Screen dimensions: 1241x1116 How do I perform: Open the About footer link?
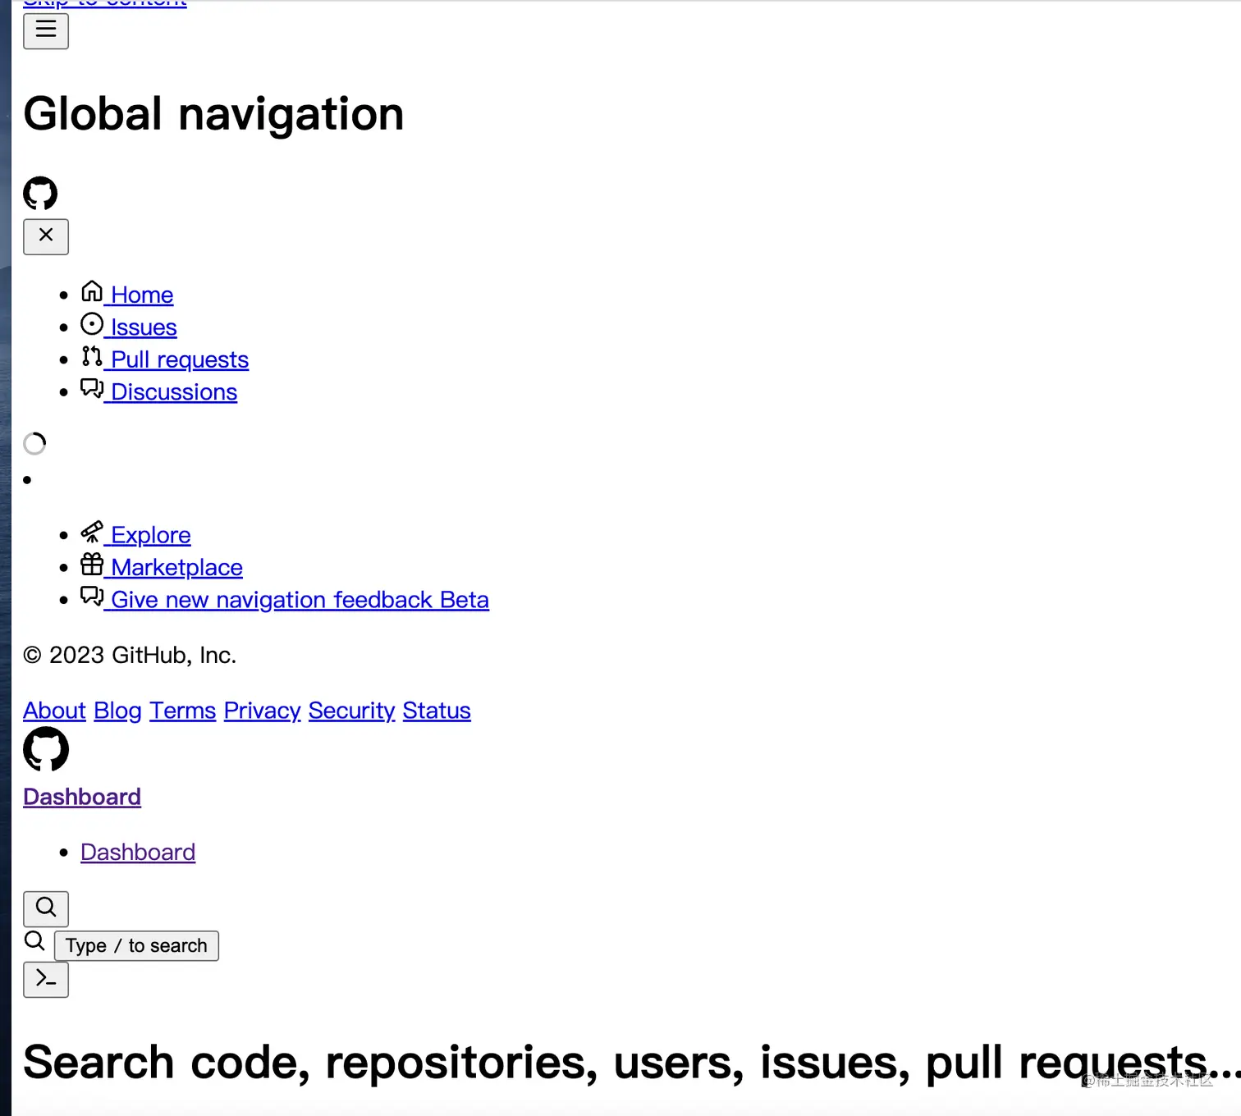(x=54, y=711)
